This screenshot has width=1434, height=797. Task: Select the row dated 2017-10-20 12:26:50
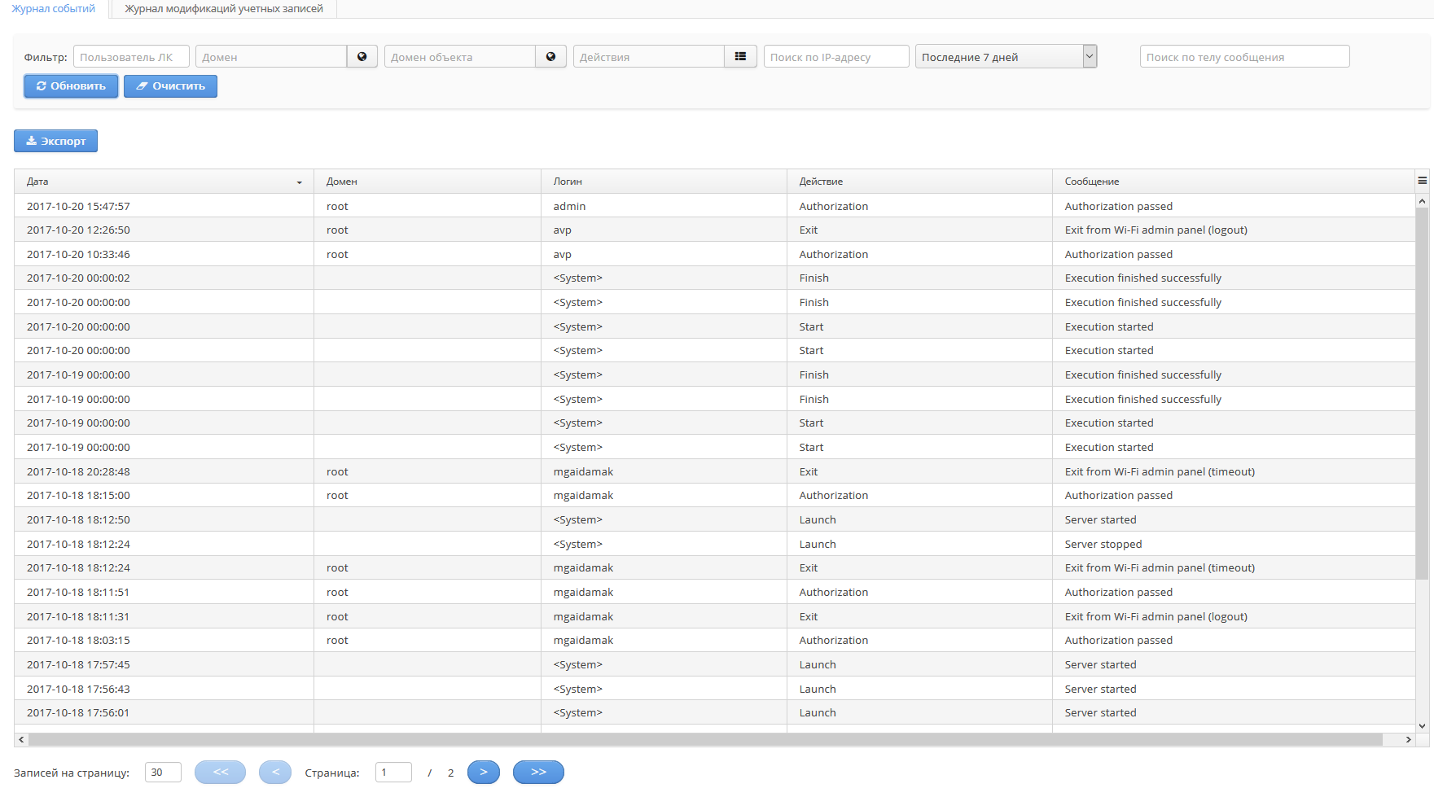pos(714,230)
